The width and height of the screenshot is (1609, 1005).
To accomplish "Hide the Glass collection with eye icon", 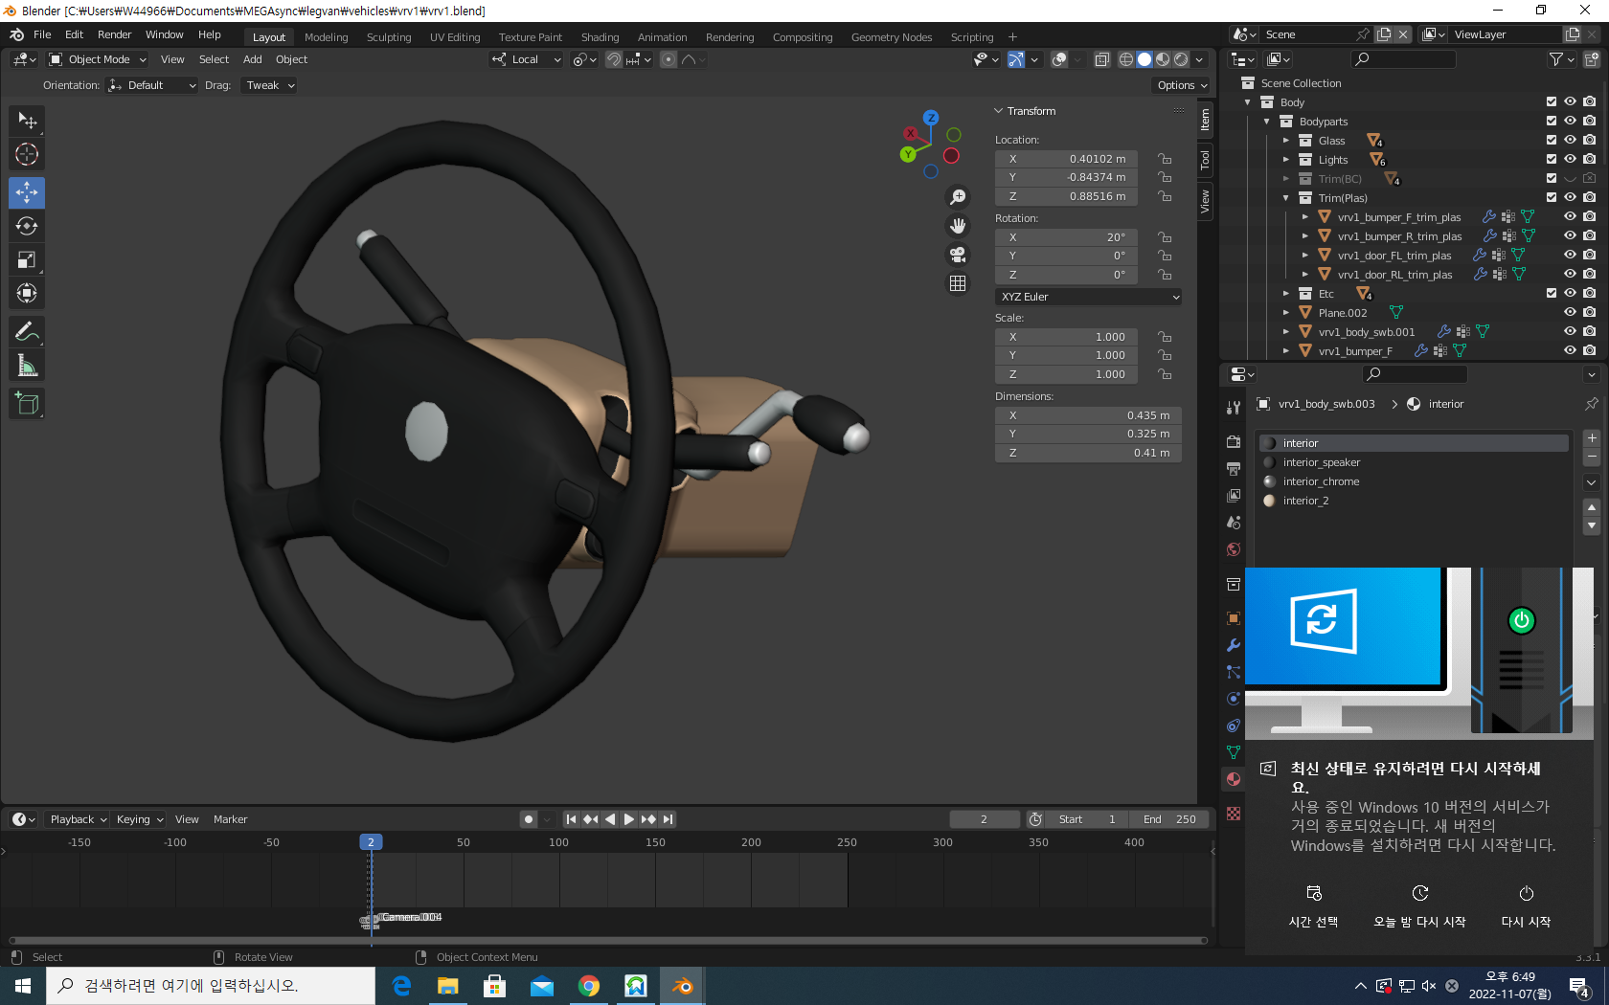I will pyautogui.click(x=1570, y=141).
